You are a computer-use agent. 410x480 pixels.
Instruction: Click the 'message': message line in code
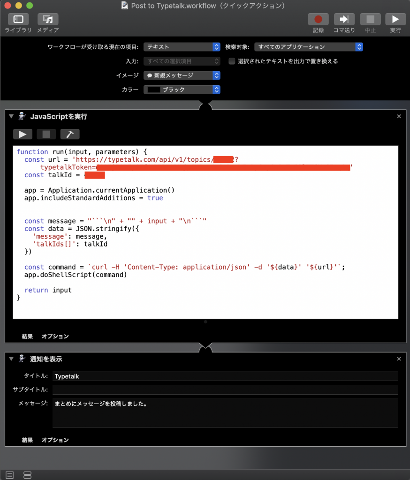69,236
